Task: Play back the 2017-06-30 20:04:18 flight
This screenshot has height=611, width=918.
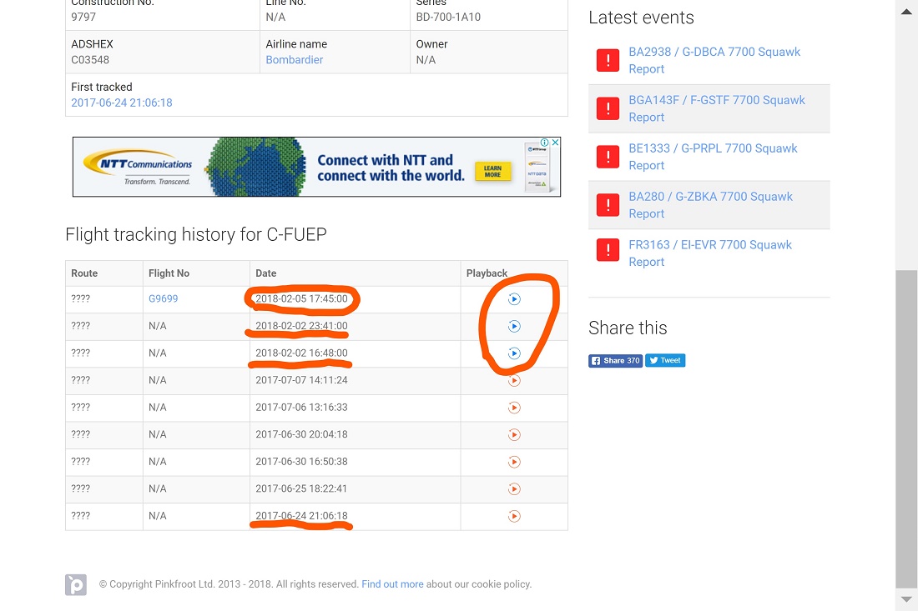Action: pos(514,434)
